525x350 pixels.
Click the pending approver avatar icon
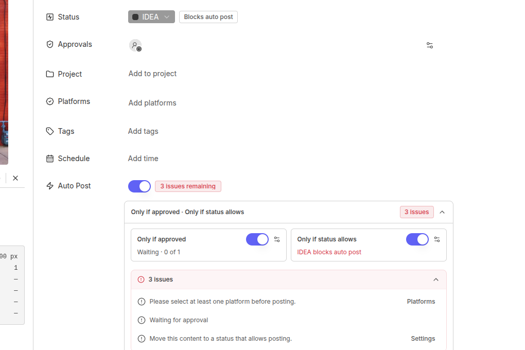coord(135,45)
